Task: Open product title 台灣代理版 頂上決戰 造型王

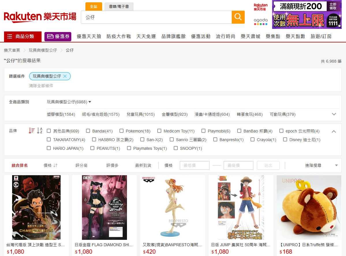Action: (x=35, y=245)
